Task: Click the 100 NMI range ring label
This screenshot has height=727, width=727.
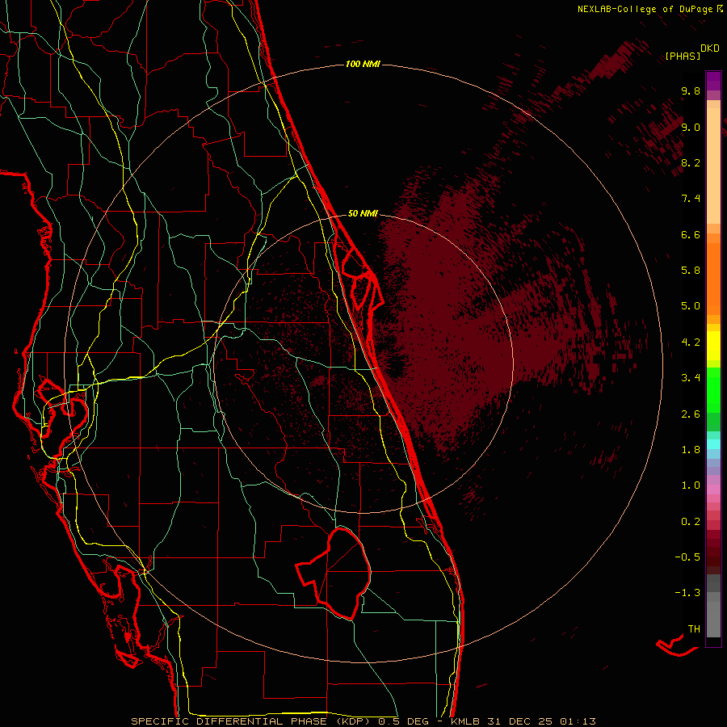Action: (x=363, y=64)
